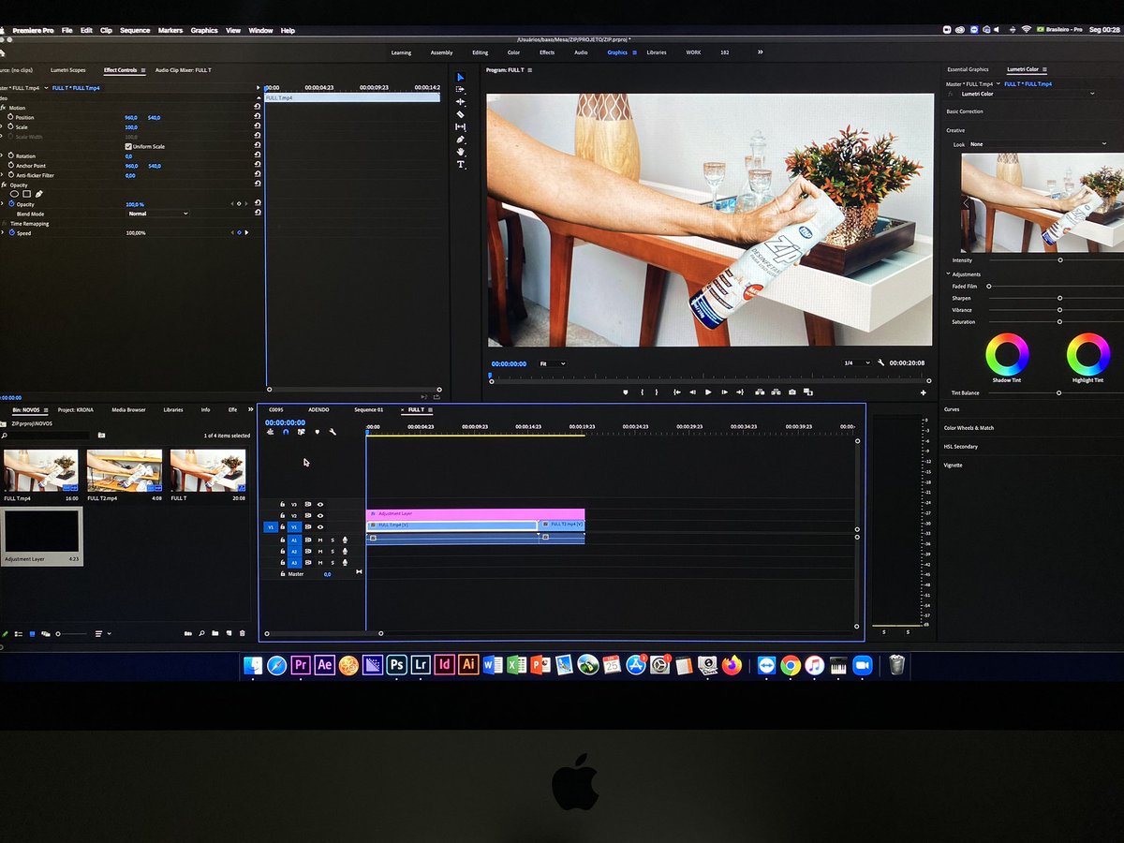This screenshot has height=843, width=1124.
Task: Open Blend Mode Normal dropdown
Action: point(157,214)
